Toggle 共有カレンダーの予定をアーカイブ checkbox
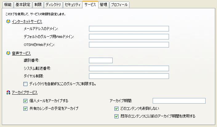Viewport: 217px width, 127px height. coord(25,109)
